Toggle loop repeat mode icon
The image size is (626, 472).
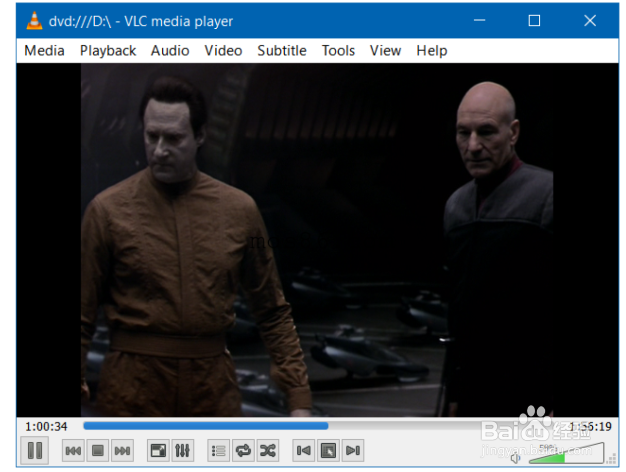pos(243,451)
